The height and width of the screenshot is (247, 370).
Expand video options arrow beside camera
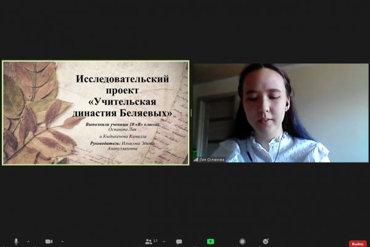(x=62, y=241)
